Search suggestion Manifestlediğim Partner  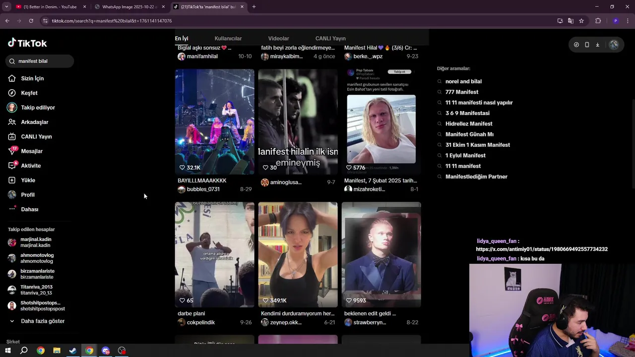pyautogui.click(x=476, y=177)
